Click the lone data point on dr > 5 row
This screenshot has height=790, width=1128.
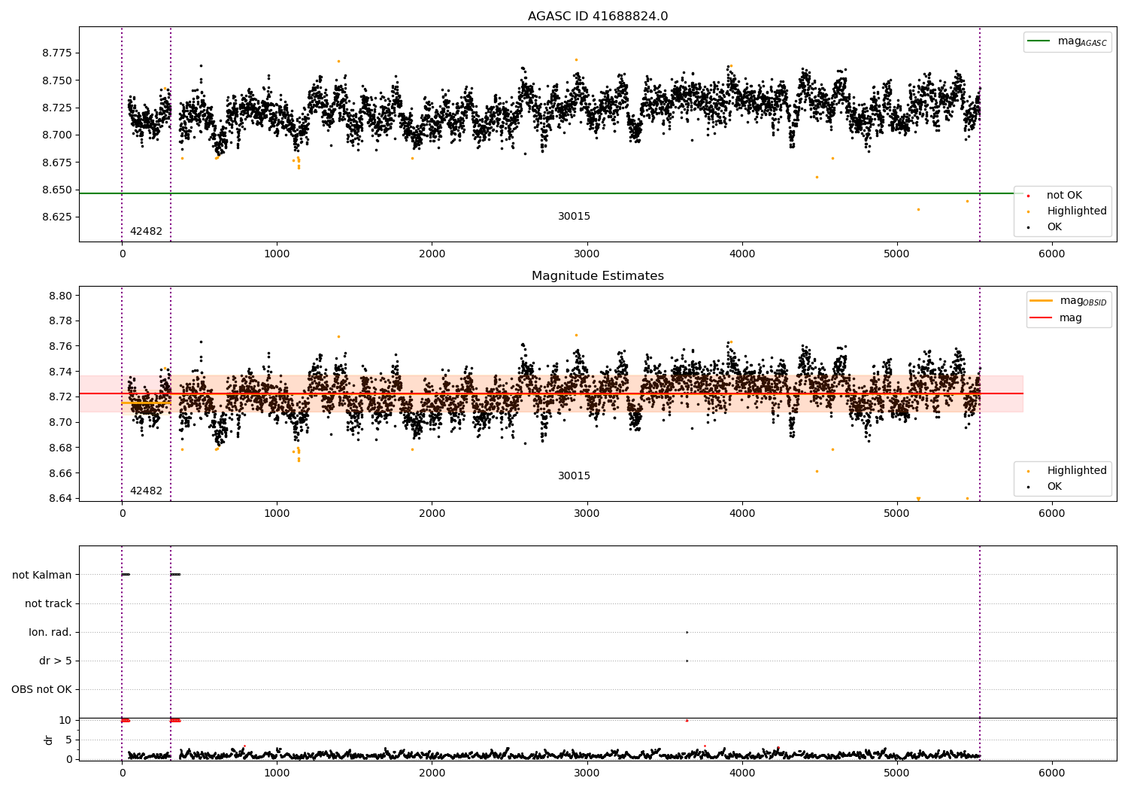687,661
